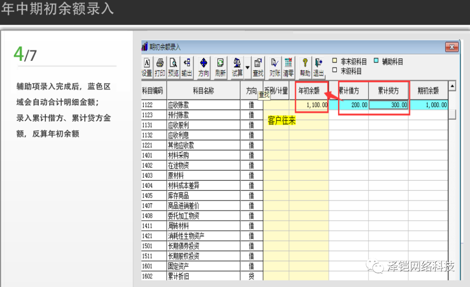
Task: Click the 科目名称 column header
Action: (x=203, y=91)
